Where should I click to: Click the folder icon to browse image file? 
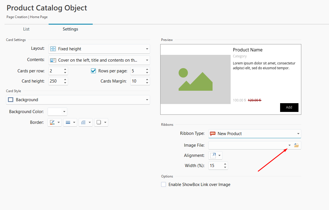(296, 145)
